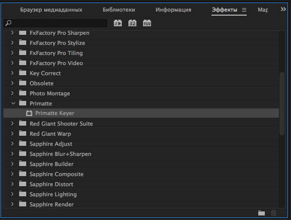Click folder icon of Red Giant Shooter Suite
291x220 pixels.
click(23, 123)
